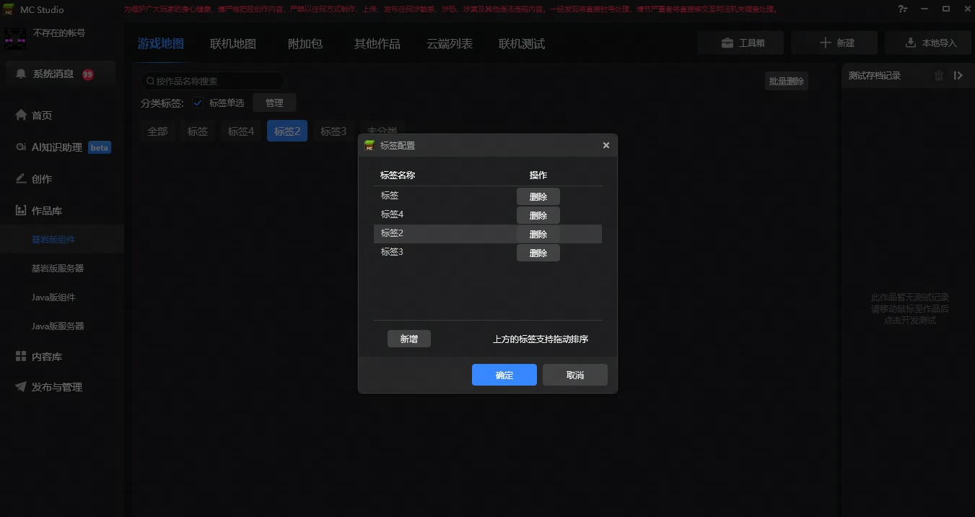
Task: Click the 管理 tag management button
Action: tap(274, 103)
